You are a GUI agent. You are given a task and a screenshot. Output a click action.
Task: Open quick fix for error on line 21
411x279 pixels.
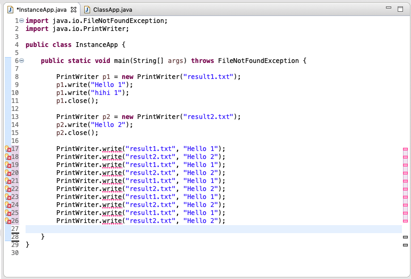(8, 181)
